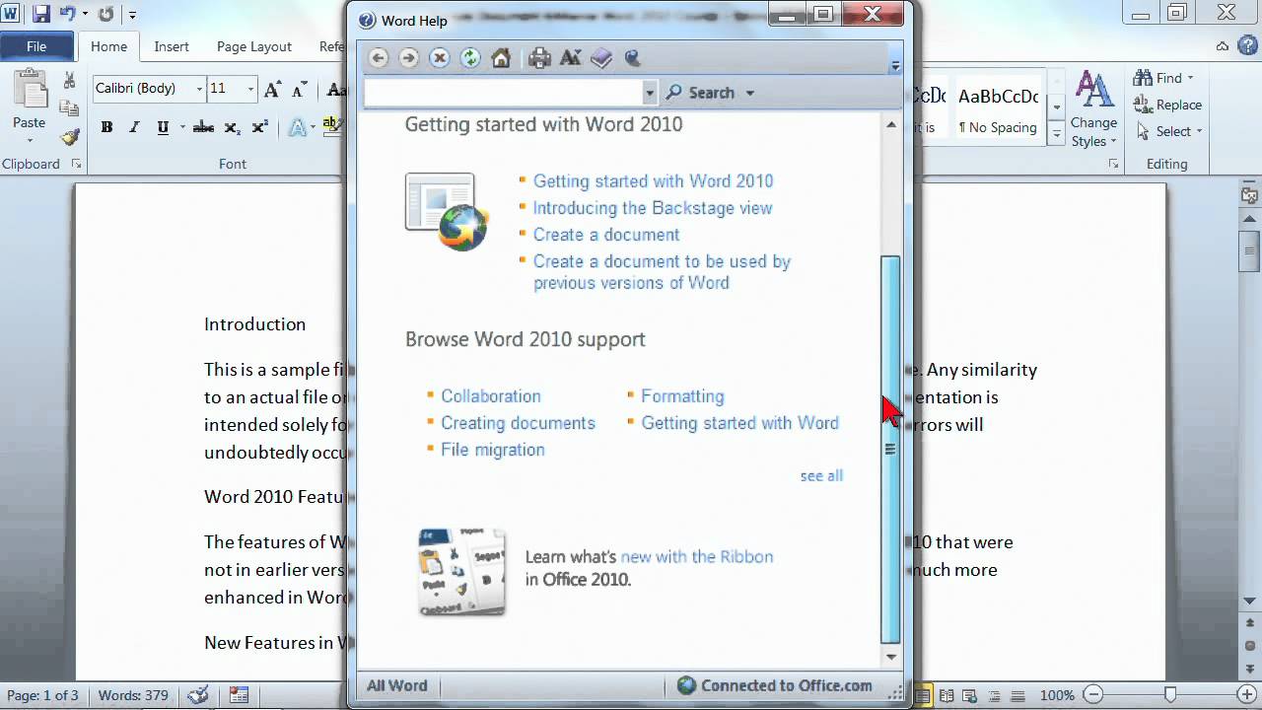The image size is (1262, 710).
Task: Select the Format Painter brush
Action: click(x=69, y=136)
